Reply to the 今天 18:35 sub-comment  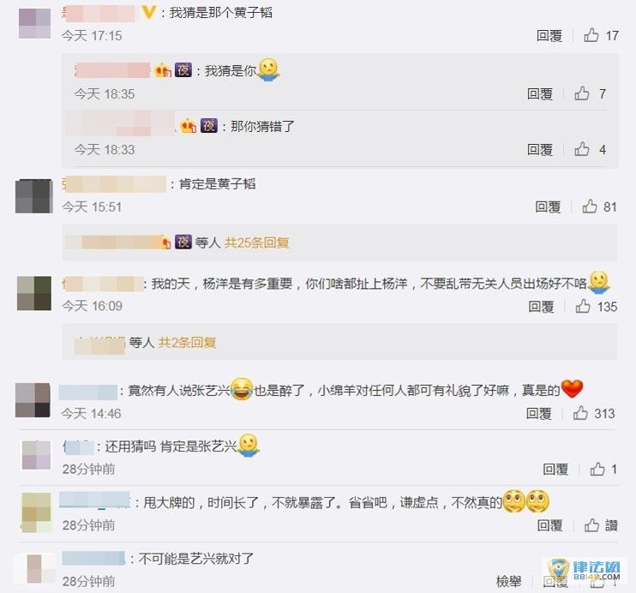[540, 93]
